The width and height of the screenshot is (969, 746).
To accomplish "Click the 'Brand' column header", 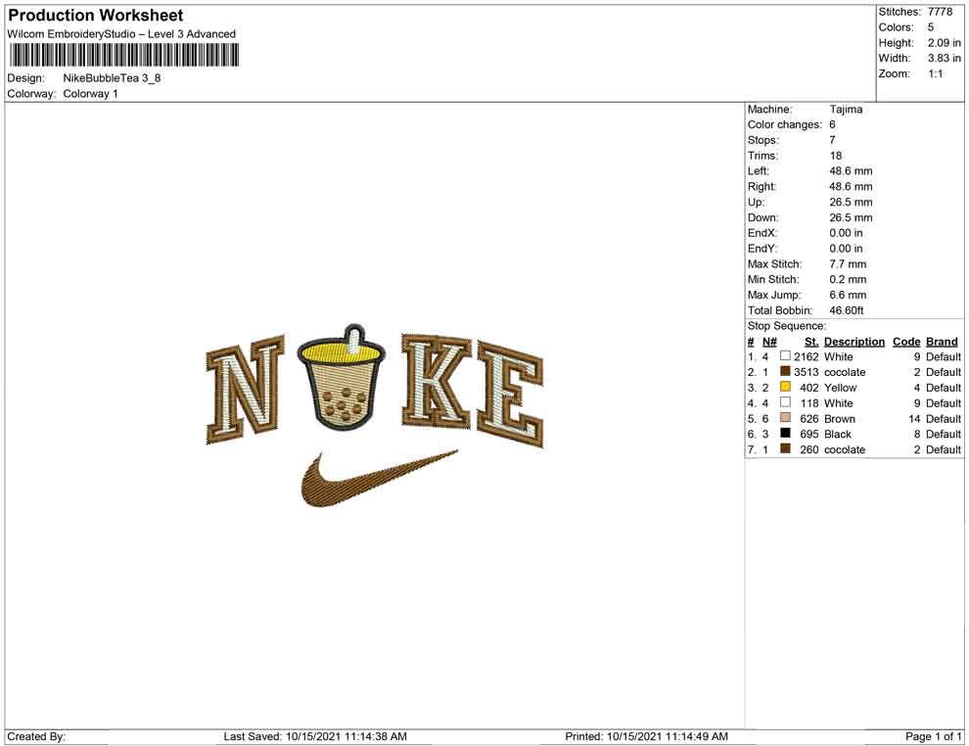I will (942, 341).
